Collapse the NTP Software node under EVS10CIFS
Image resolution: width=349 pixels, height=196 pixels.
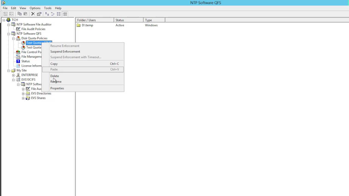(18, 84)
